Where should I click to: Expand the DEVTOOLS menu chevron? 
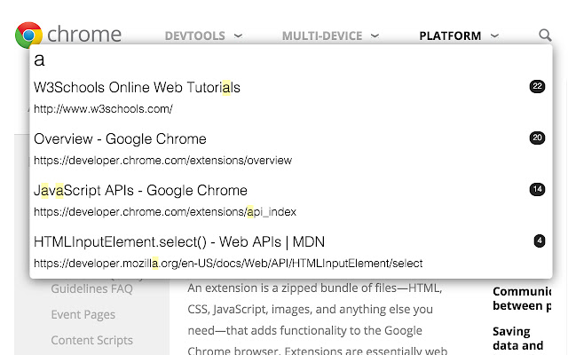pos(238,35)
